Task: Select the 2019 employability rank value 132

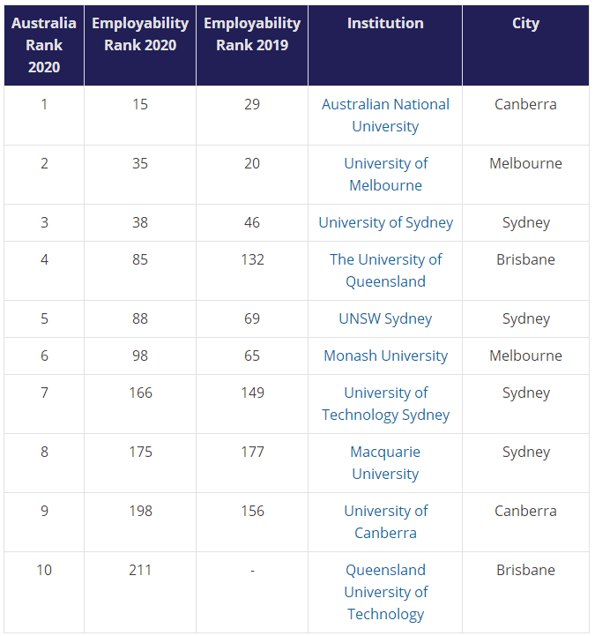Action: (252, 259)
